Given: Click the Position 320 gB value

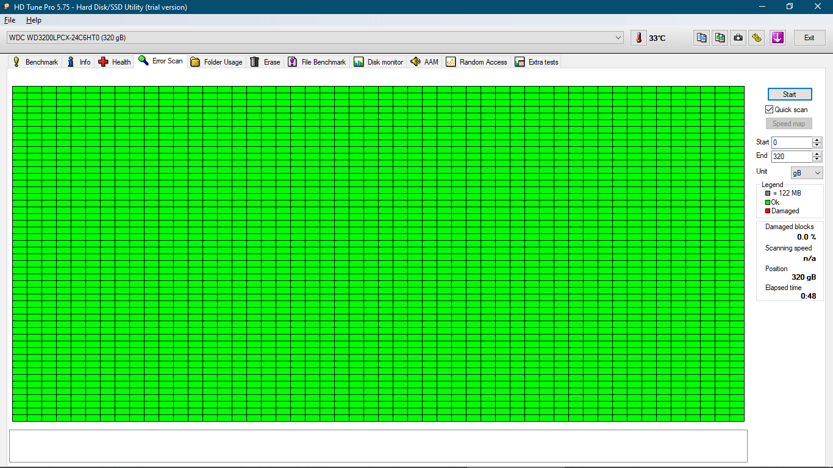Looking at the screenshot, I should [804, 277].
